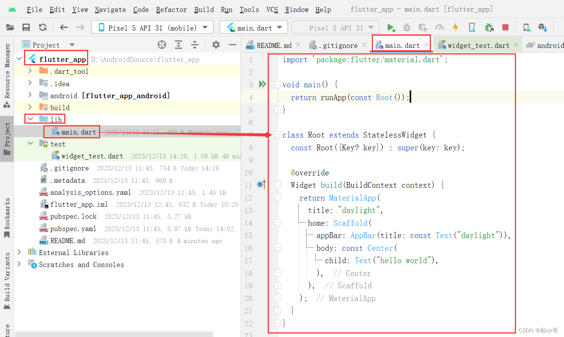Expand External Libraries node

click(x=19, y=252)
